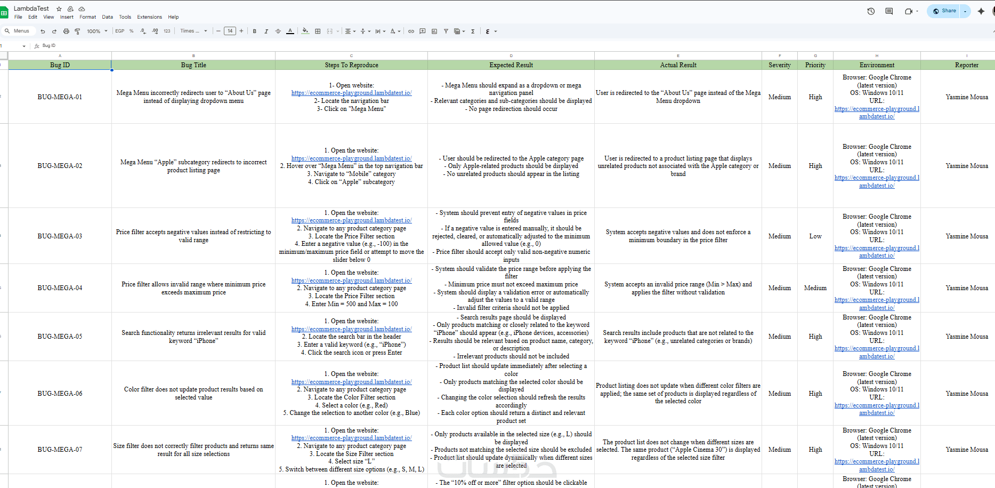Open the comments history panel
Viewport: 995px width, 488px height.
point(889,11)
